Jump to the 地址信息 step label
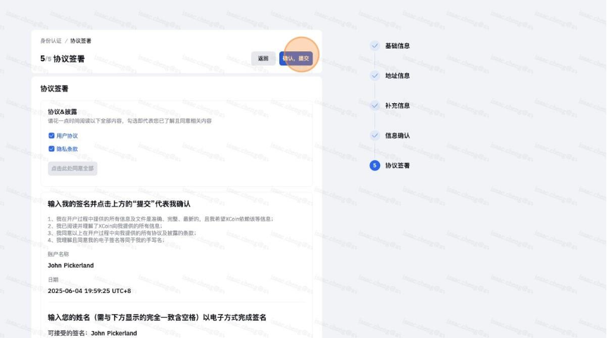Screen dimensions: 608x338 click(x=397, y=75)
